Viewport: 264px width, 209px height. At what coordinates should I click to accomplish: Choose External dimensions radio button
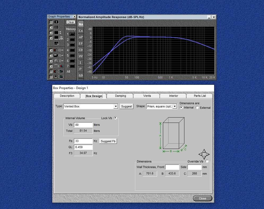coord(197,108)
